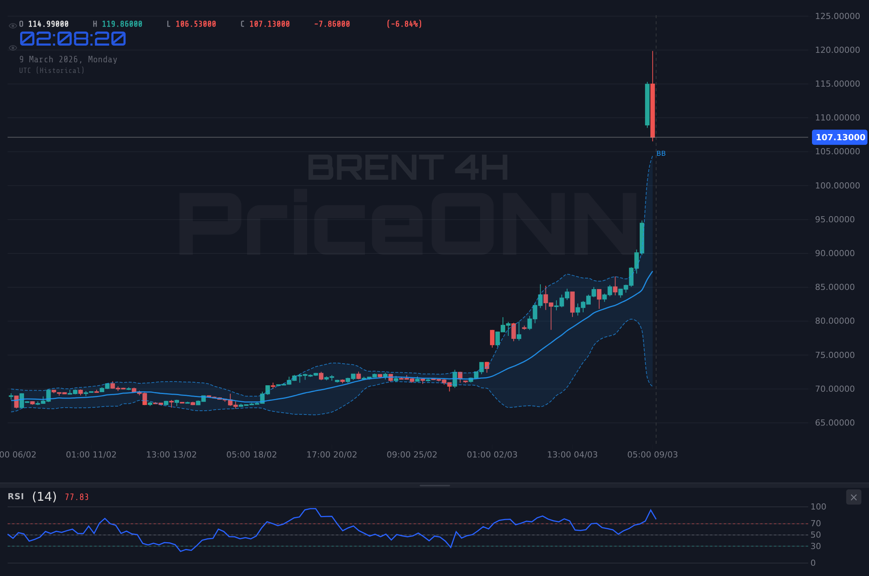
Task: Click the UTC (Historical) label
Action: [52, 71]
